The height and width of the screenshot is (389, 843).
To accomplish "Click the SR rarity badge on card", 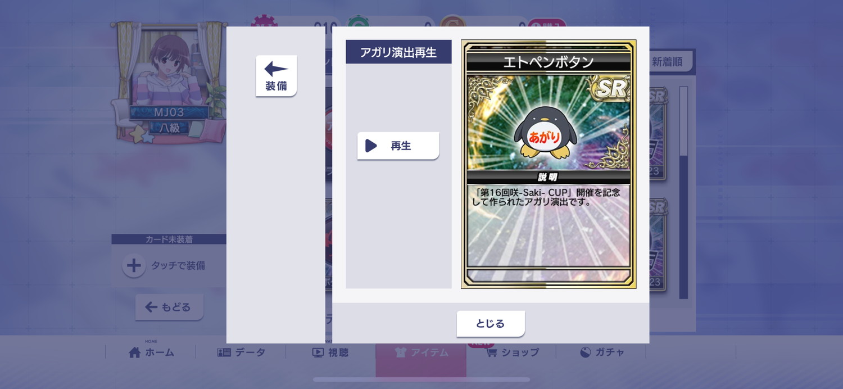I will (x=611, y=89).
